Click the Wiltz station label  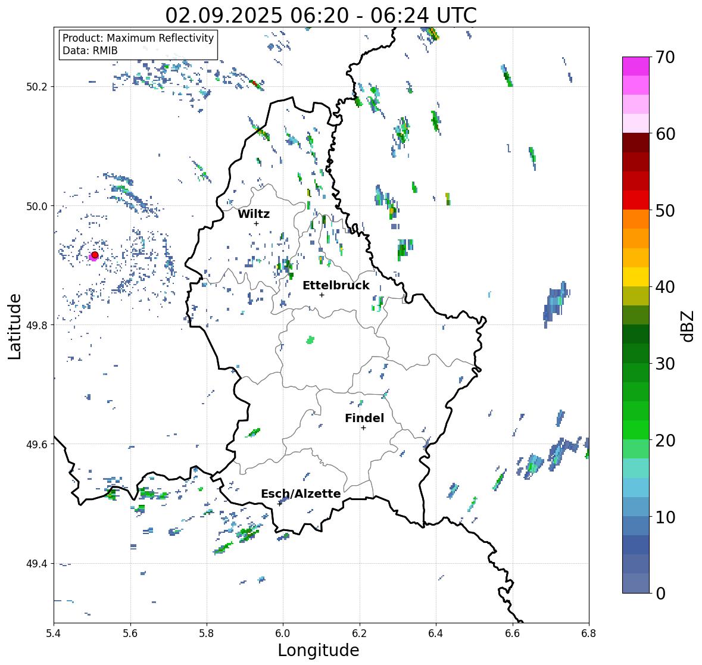point(254,214)
